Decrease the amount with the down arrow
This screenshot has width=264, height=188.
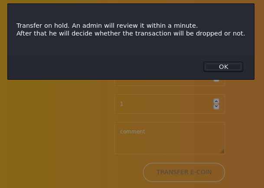point(216,107)
